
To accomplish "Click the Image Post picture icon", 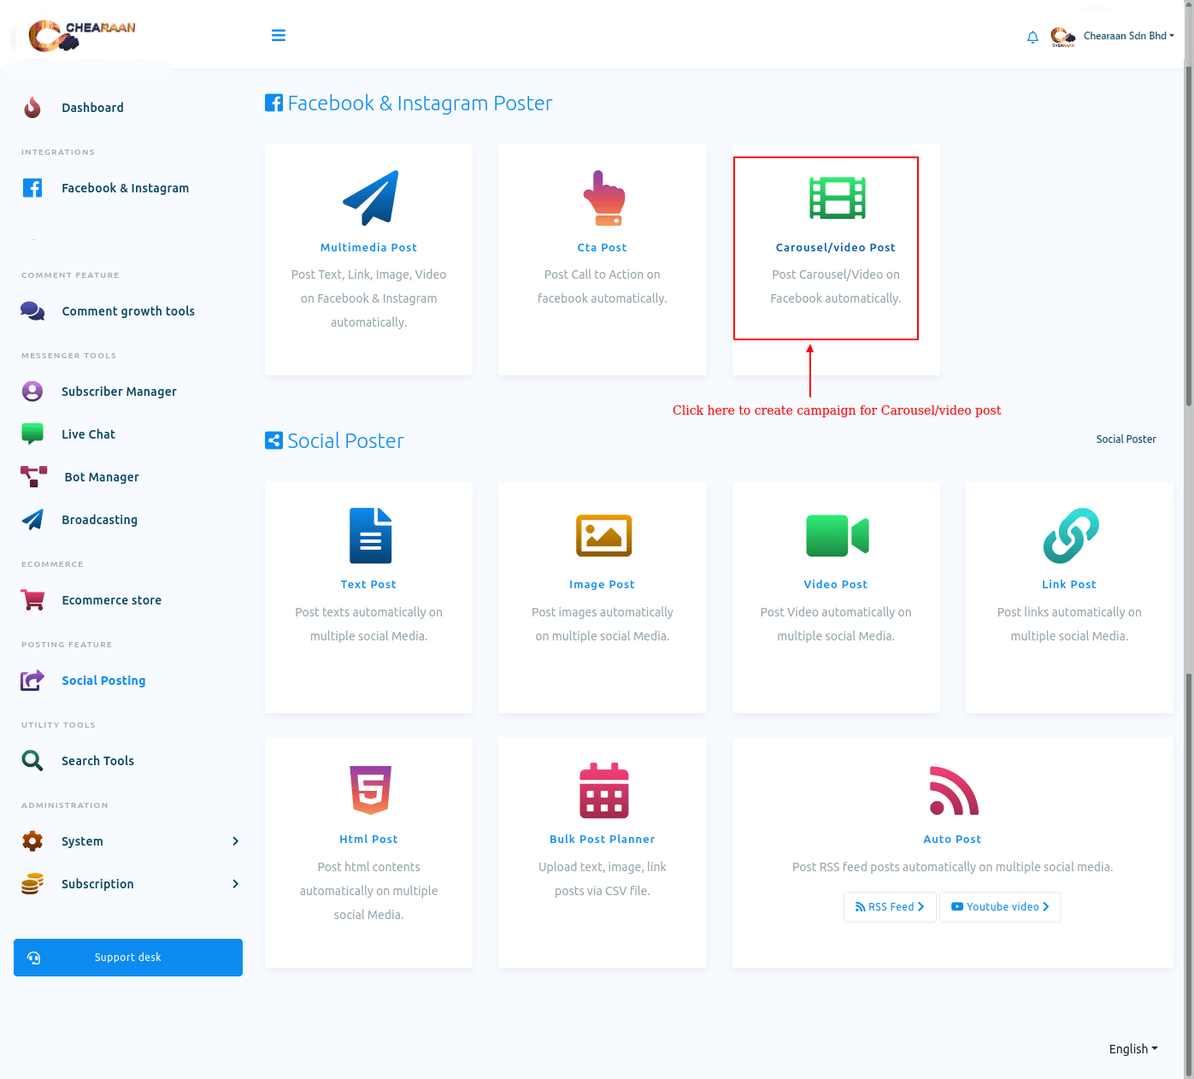I will pos(603,535).
